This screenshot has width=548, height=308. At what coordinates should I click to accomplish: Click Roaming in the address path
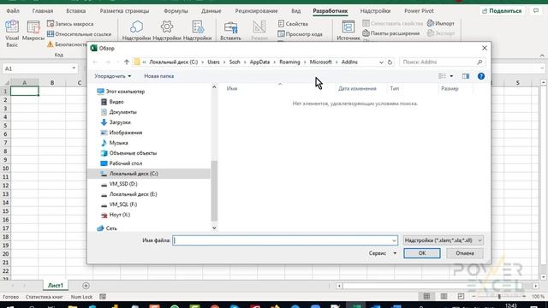pos(289,62)
